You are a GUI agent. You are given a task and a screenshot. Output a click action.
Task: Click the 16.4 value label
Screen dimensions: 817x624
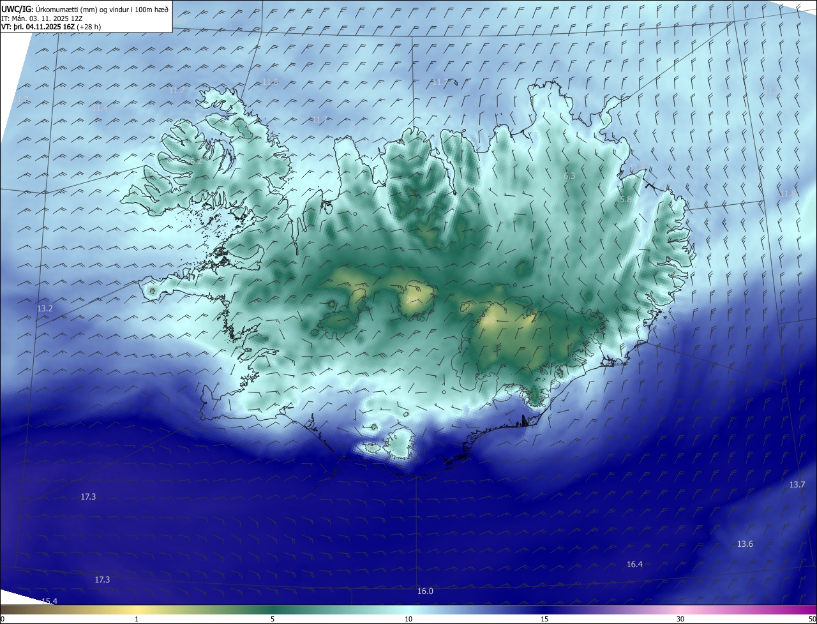pyautogui.click(x=634, y=565)
